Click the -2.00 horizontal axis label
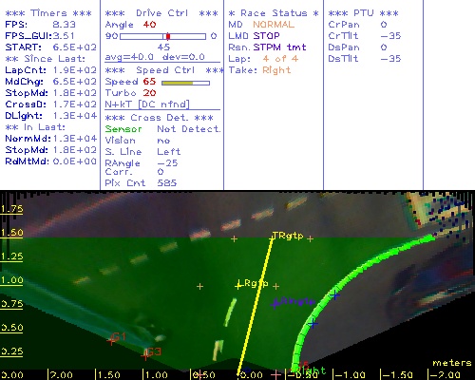 445,375
